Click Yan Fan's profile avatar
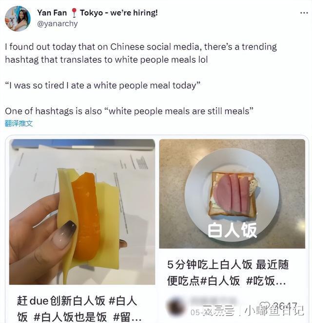 pos(18,19)
